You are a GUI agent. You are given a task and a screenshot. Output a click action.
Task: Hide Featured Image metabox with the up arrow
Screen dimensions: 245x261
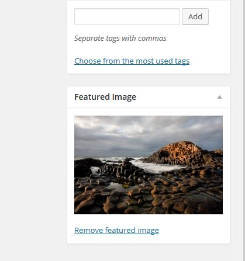tap(219, 97)
